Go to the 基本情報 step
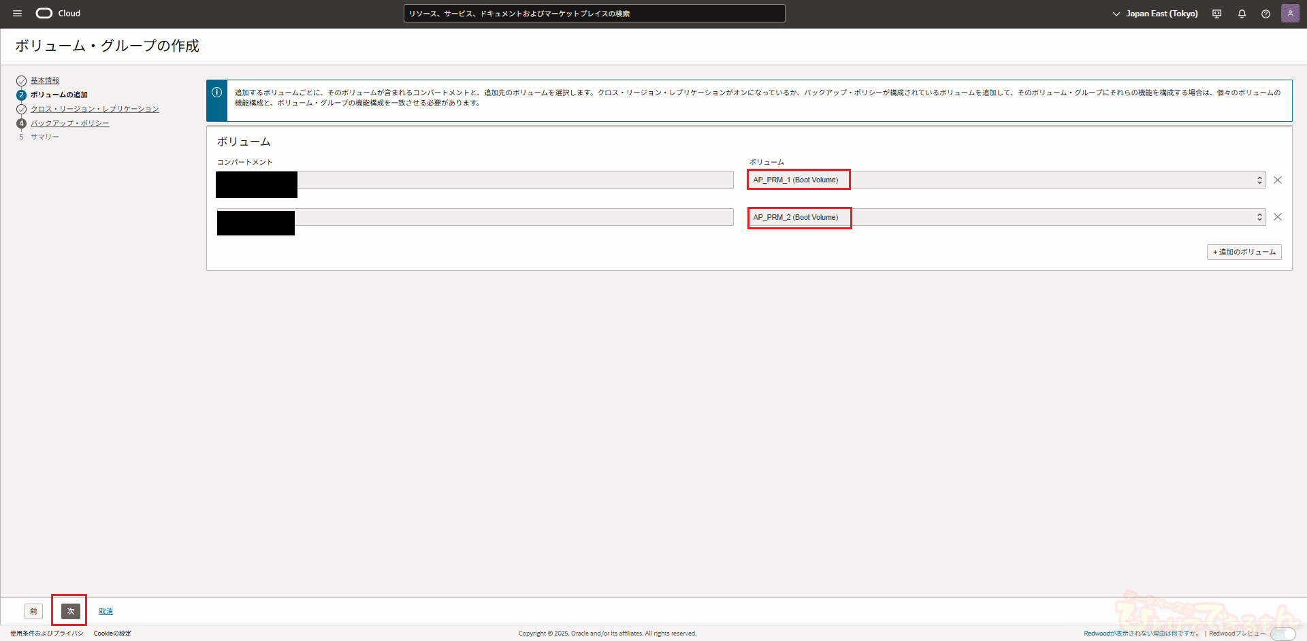This screenshot has height=641, width=1307. click(x=45, y=81)
